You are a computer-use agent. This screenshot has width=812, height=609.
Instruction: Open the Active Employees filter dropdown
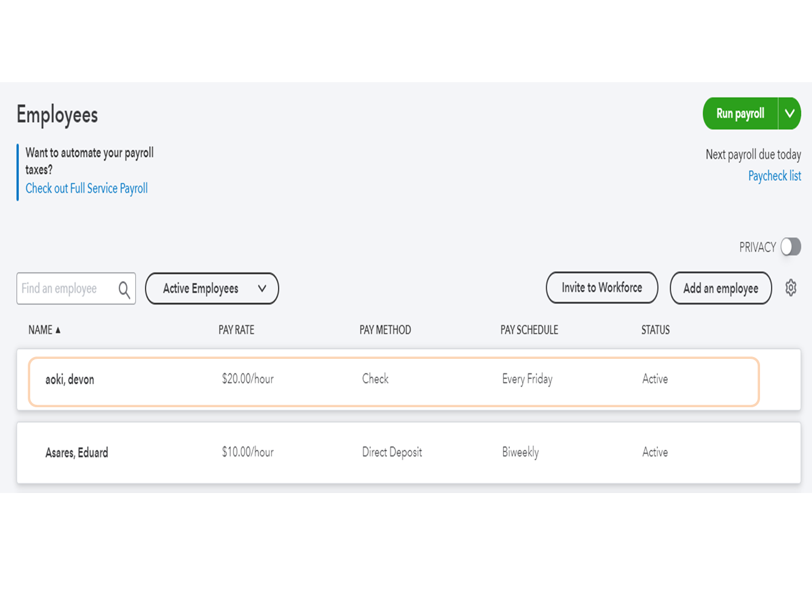(211, 289)
